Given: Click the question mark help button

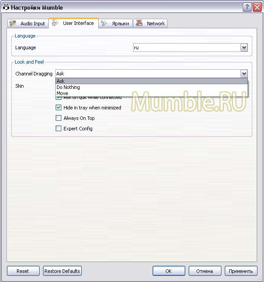Looking at the screenshot, I should [x=247, y=7].
